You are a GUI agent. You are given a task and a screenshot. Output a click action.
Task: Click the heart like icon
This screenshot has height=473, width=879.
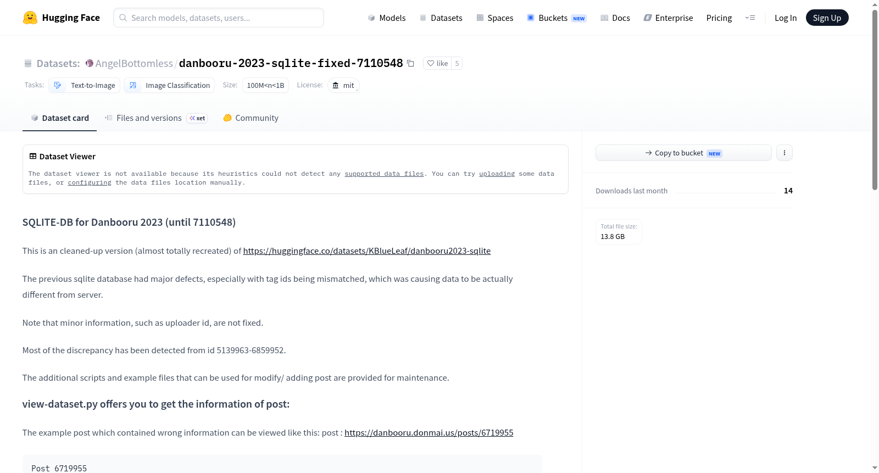(x=431, y=63)
